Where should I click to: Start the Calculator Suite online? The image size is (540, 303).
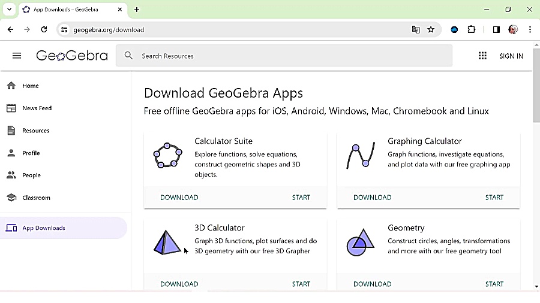click(301, 198)
